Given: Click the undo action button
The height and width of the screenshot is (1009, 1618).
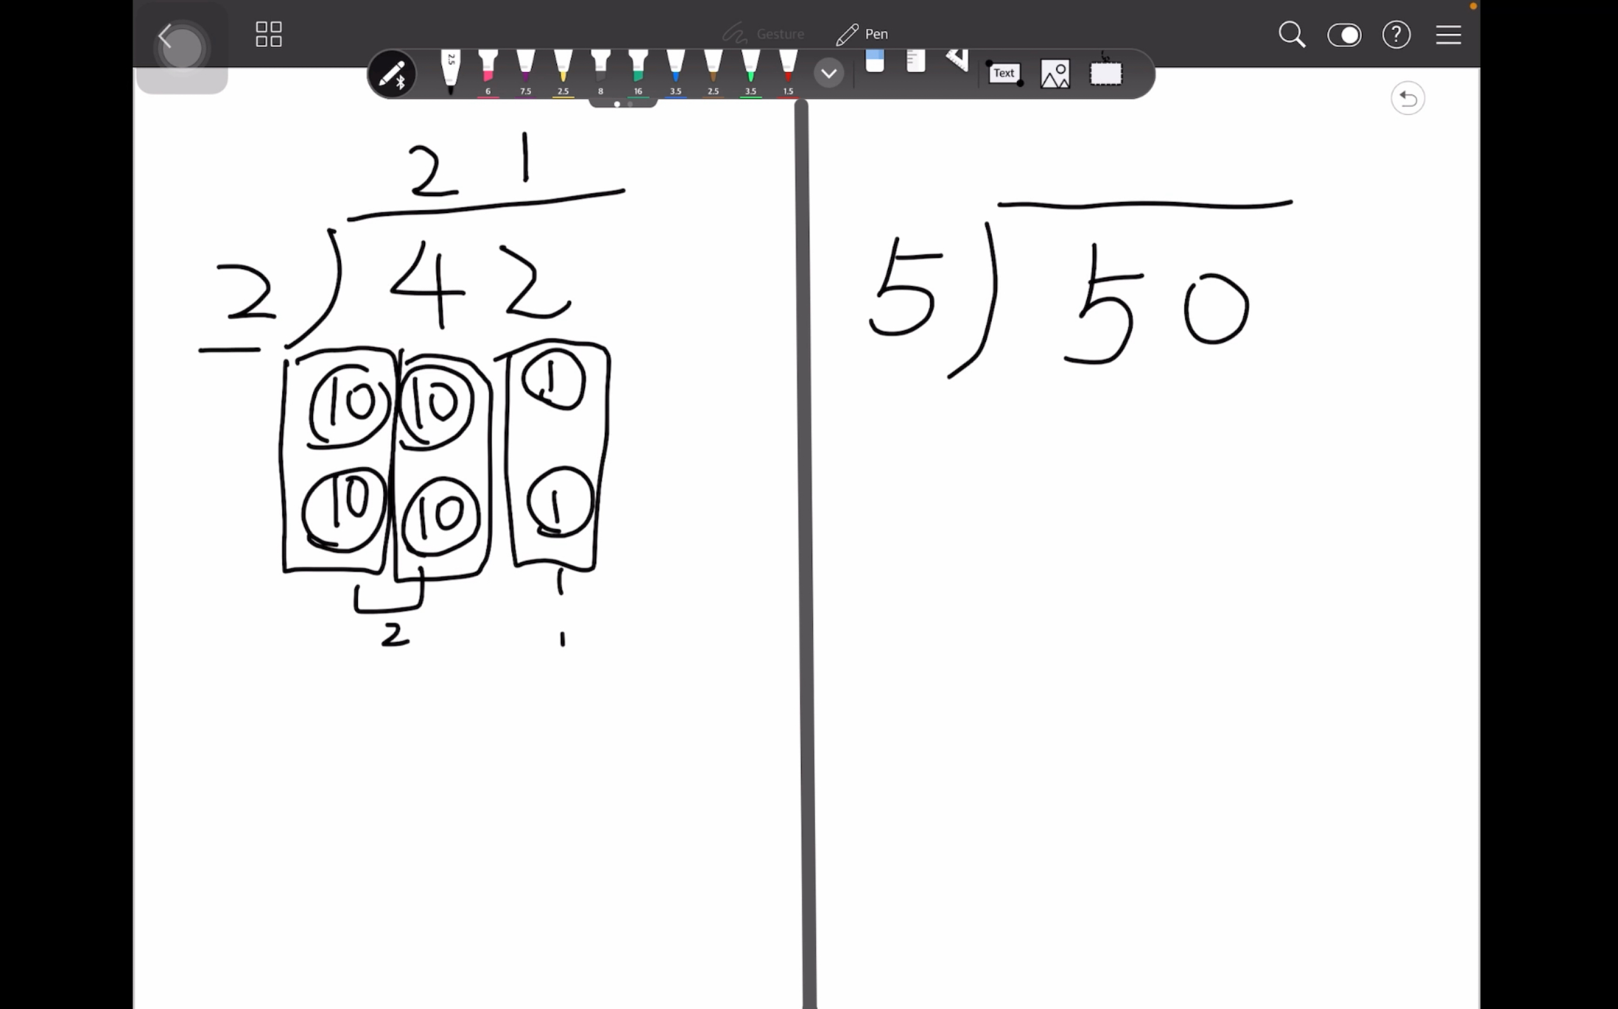Looking at the screenshot, I should coord(1408,99).
